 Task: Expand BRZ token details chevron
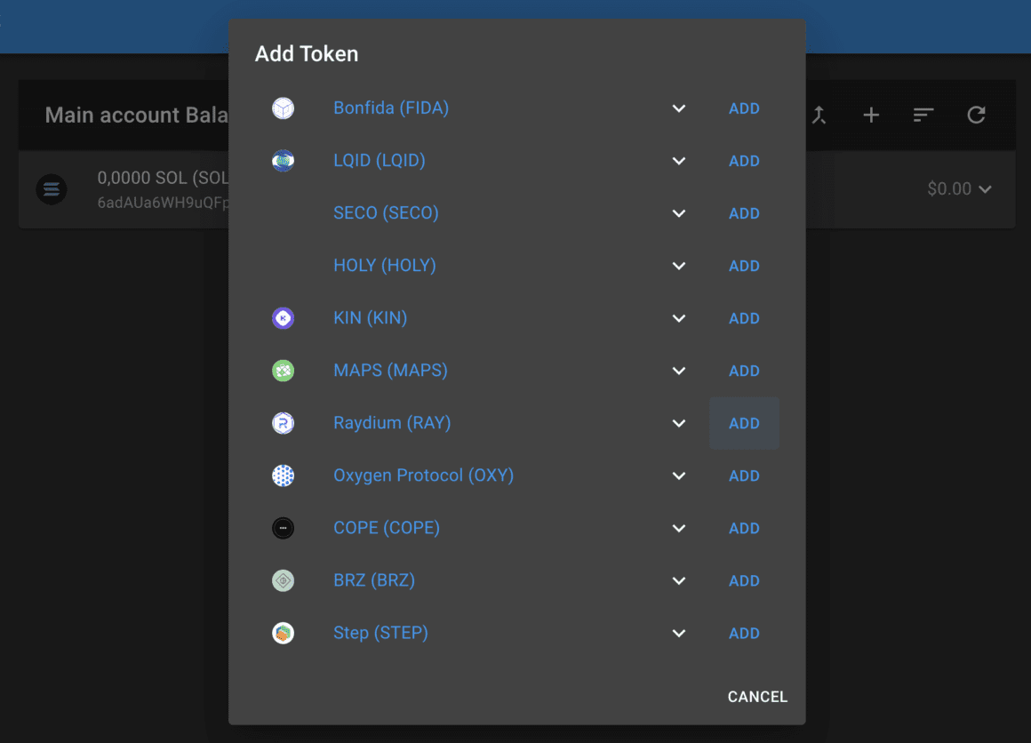point(679,580)
